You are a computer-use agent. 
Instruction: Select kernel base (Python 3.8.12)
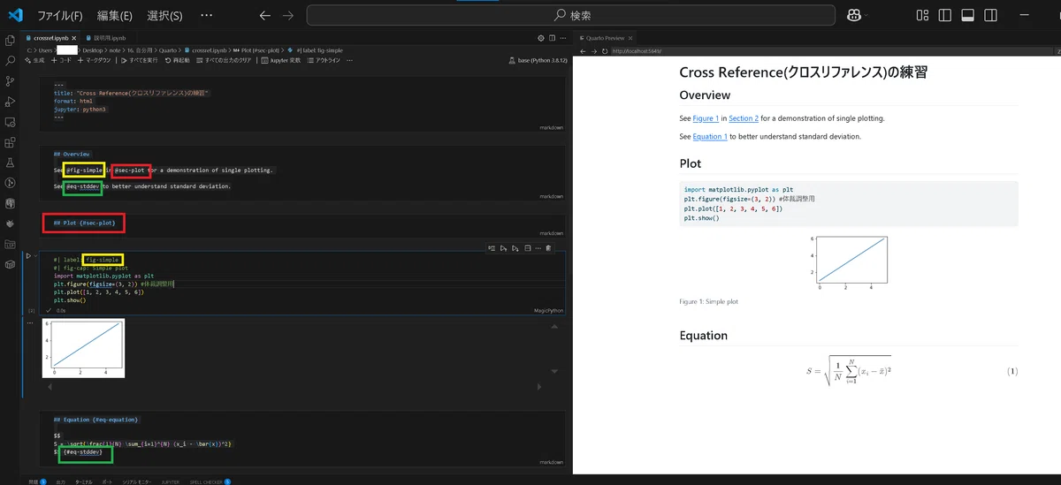[x=538, y=61]
